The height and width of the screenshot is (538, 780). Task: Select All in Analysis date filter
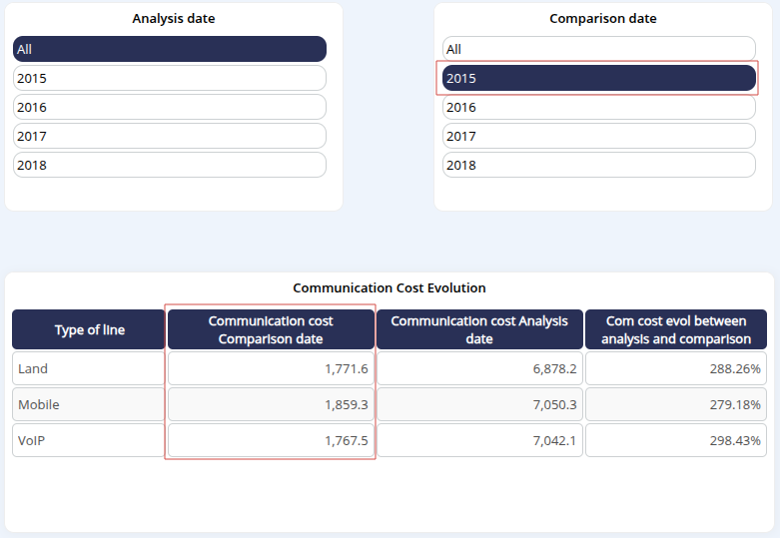click(x=170, y=49)
